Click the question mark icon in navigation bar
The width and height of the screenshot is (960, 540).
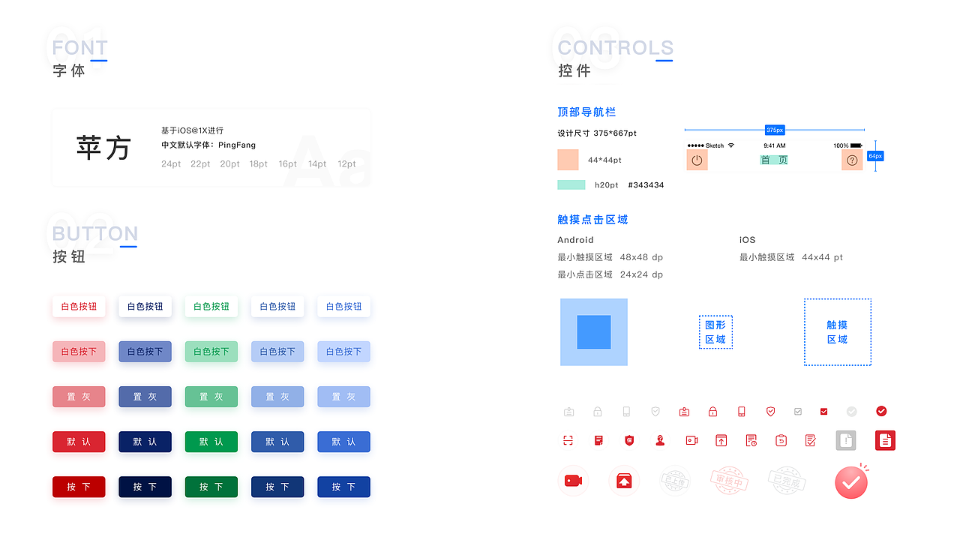coord(851,159)
